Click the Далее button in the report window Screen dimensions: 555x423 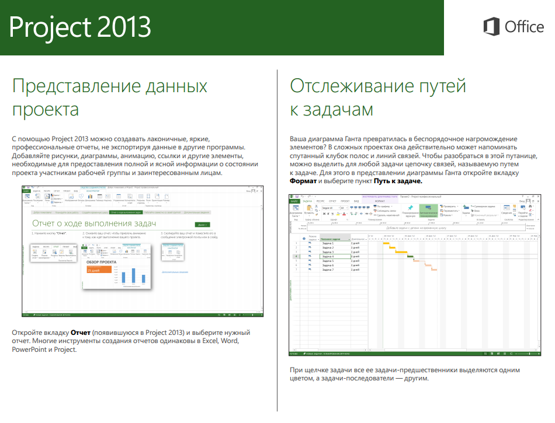[203, 225]
